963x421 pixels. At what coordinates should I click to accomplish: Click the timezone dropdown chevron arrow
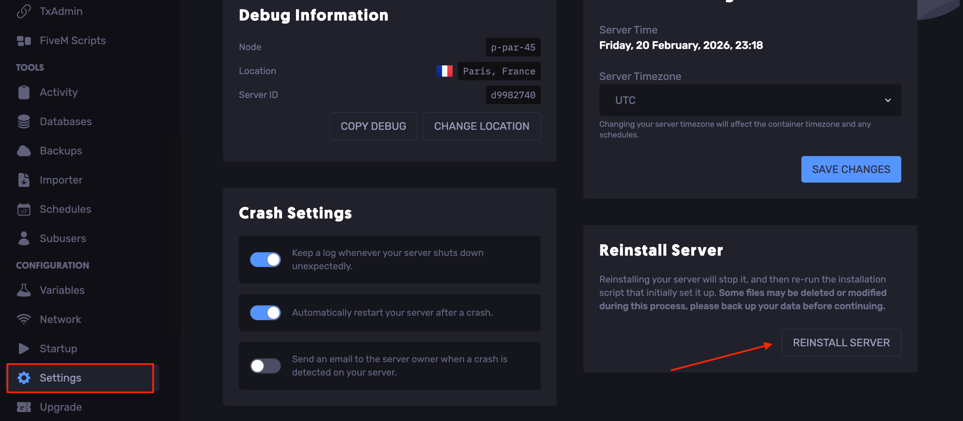point(887,100)
